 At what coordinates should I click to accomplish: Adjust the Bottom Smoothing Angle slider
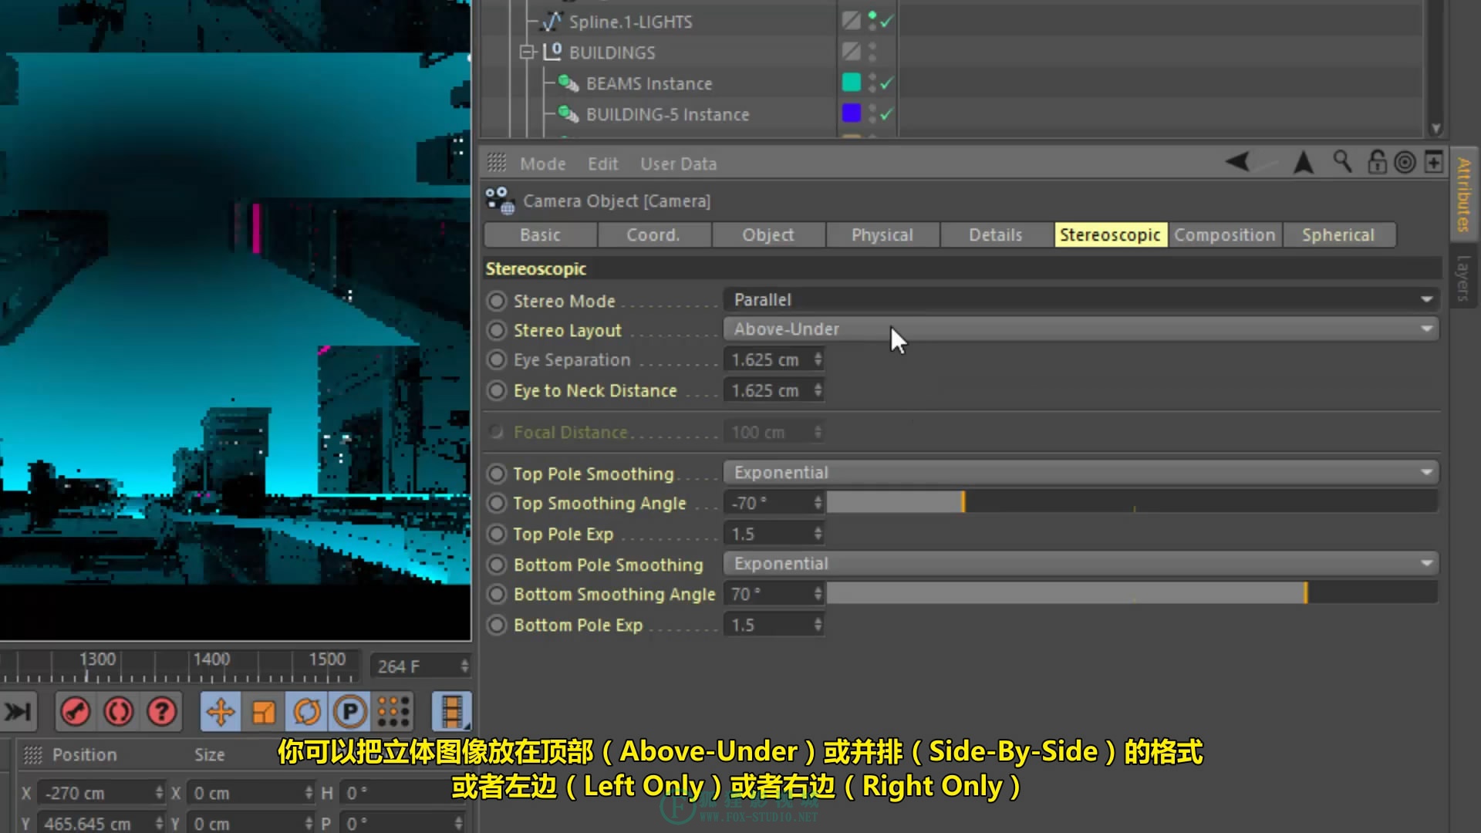1132,594
